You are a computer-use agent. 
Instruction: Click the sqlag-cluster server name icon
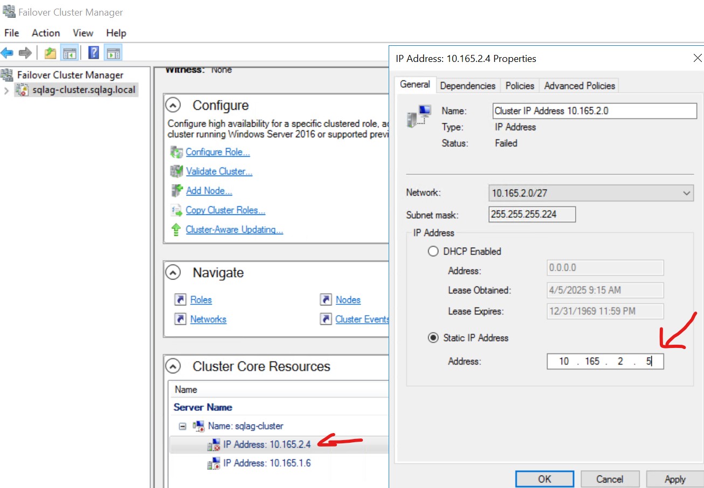tap(198, 426)
